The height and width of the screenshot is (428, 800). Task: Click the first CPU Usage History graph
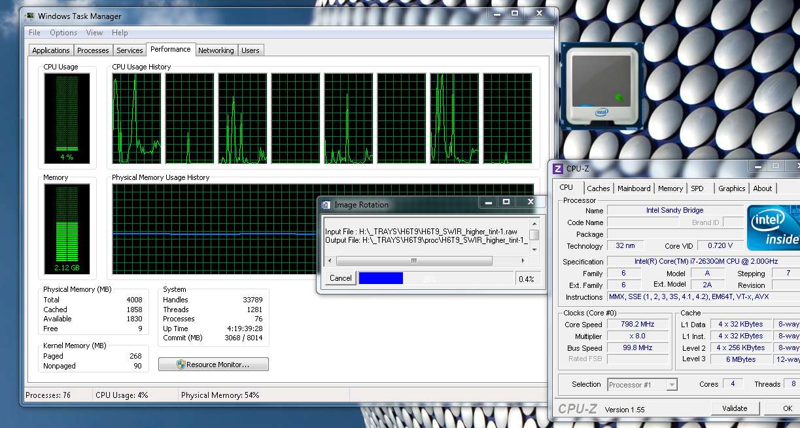click(137, 118)
